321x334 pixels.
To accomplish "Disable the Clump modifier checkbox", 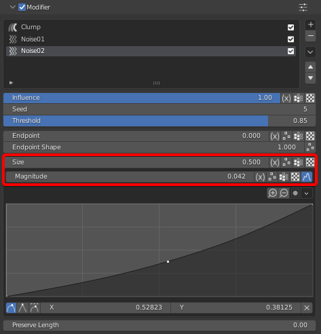I will pos(290,27).
